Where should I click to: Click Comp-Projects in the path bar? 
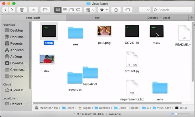pos(126,108)
